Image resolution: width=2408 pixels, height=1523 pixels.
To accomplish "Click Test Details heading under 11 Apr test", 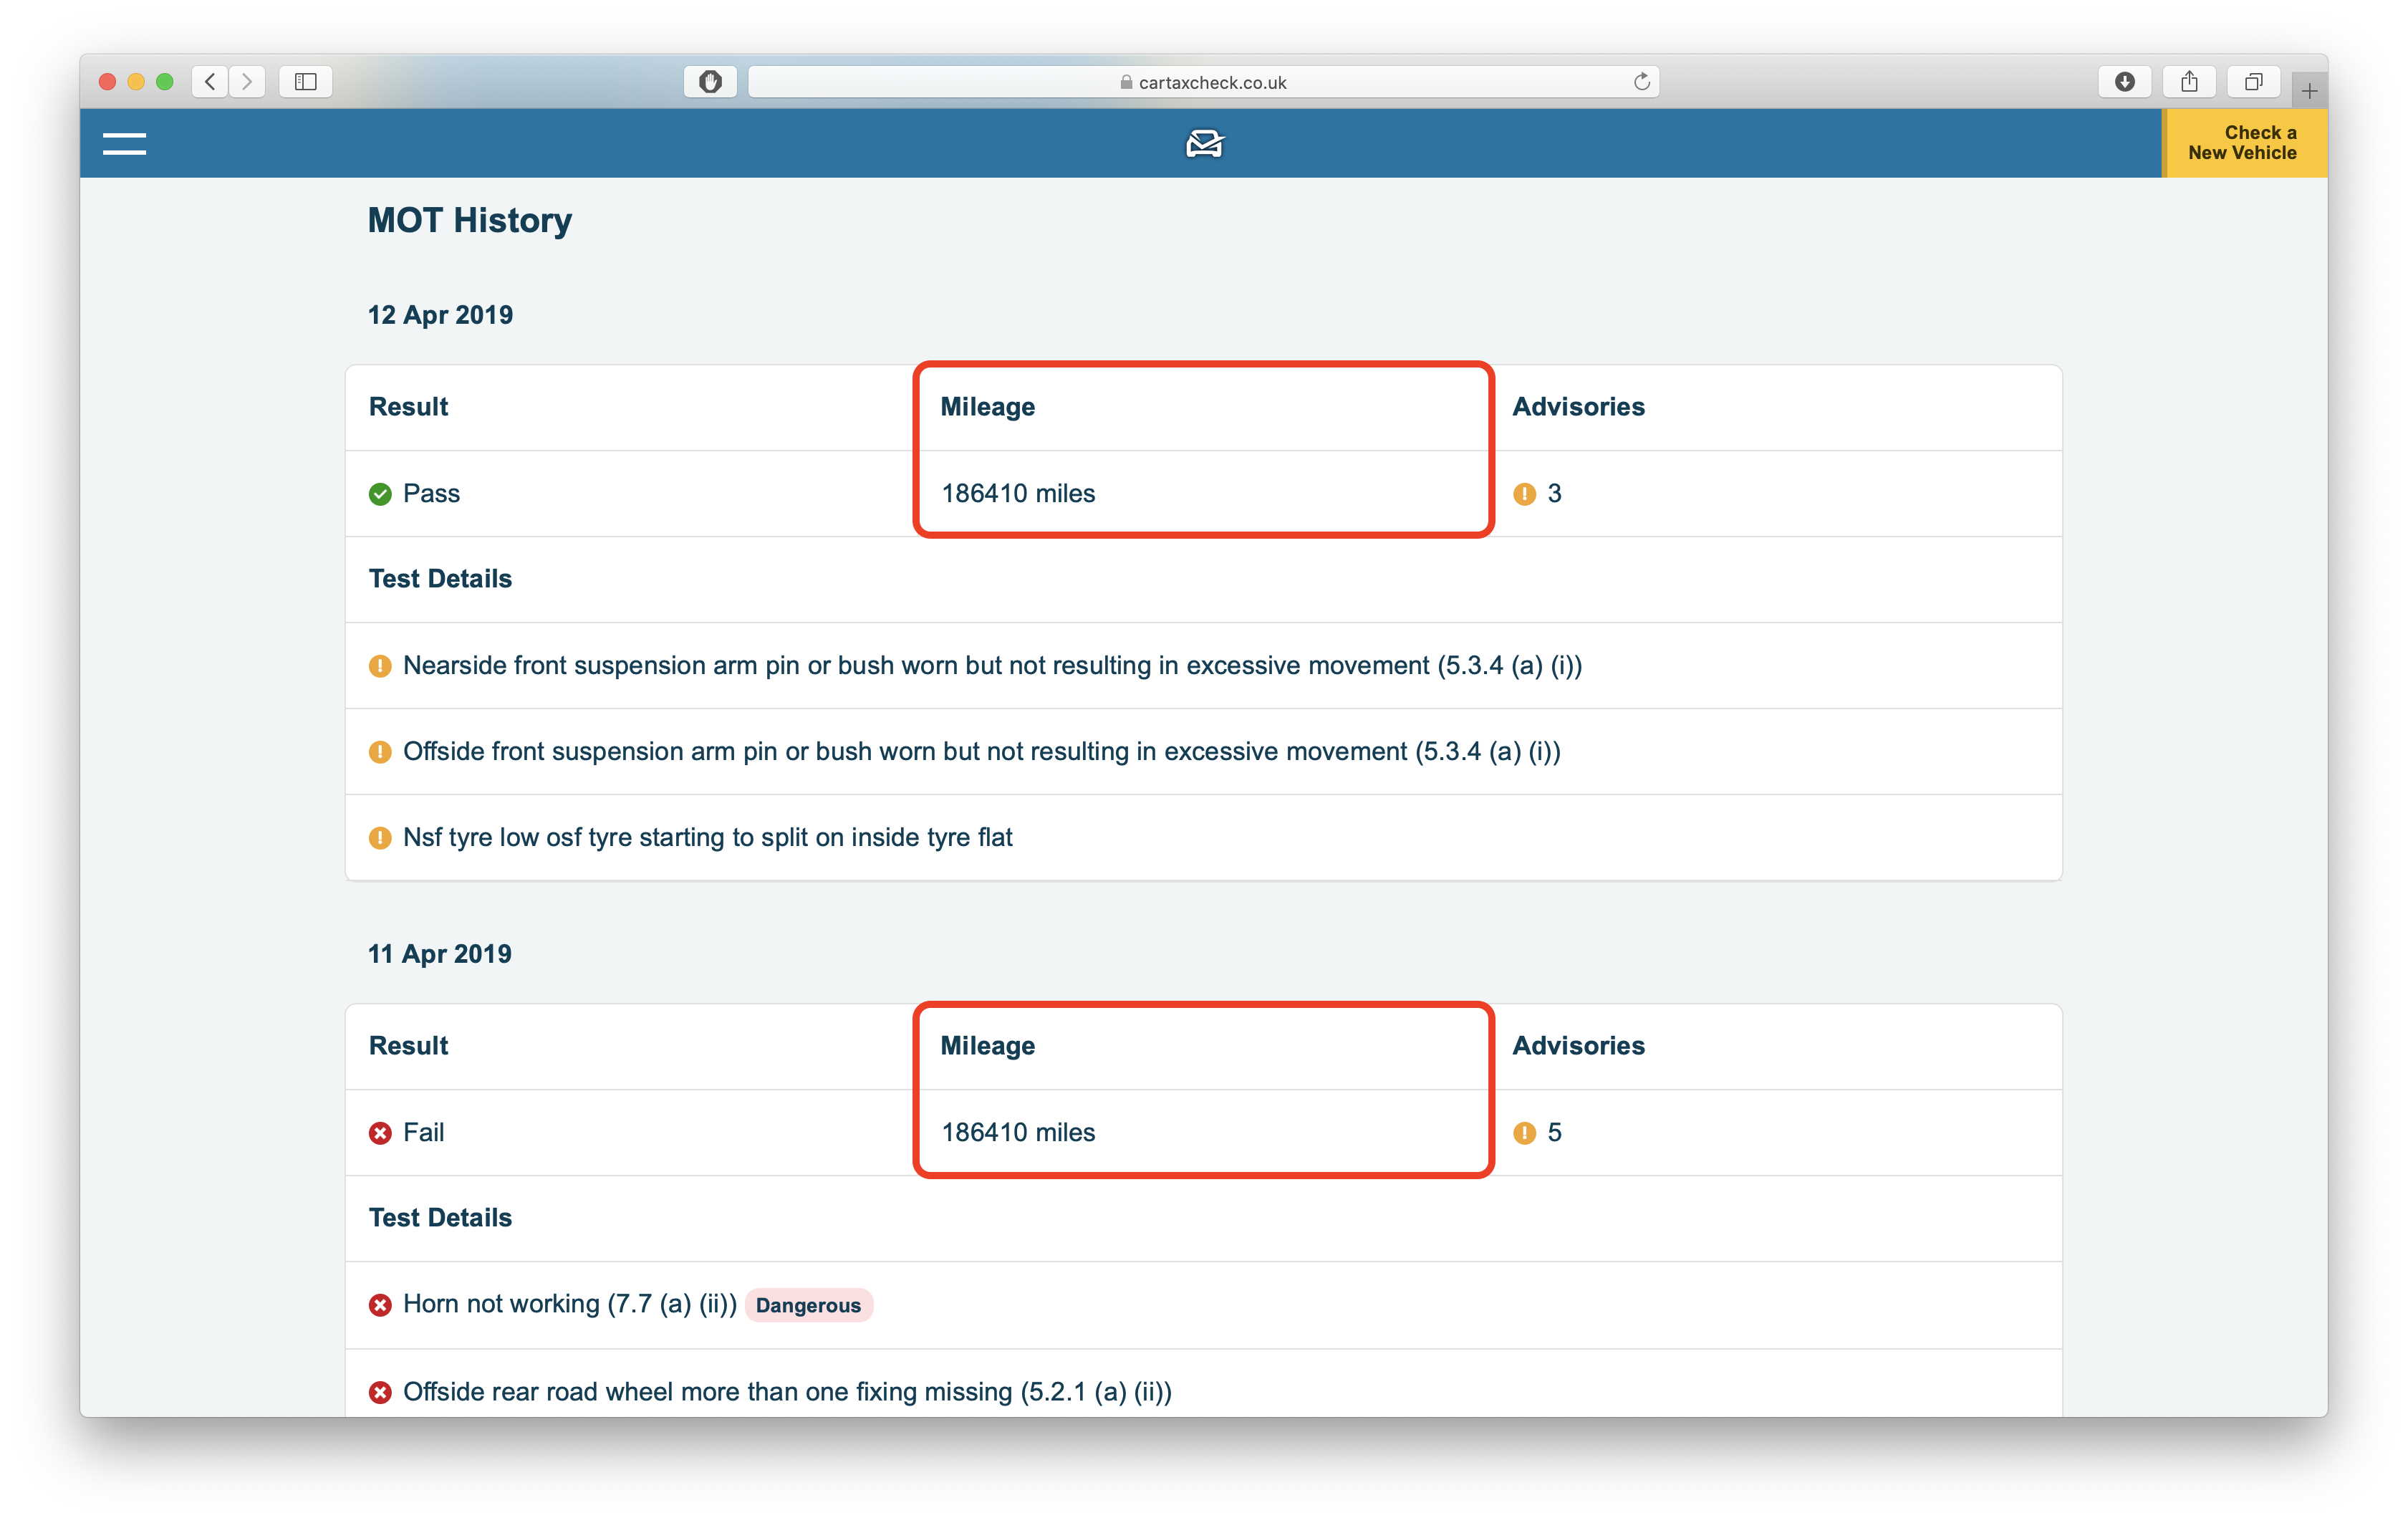I will click(x=440, y=1218).
